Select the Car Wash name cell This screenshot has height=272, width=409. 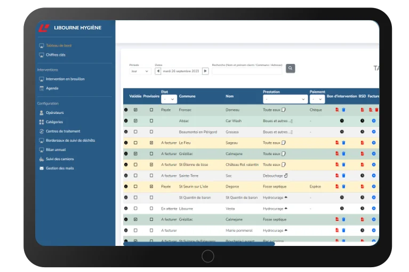coord(234,121)
